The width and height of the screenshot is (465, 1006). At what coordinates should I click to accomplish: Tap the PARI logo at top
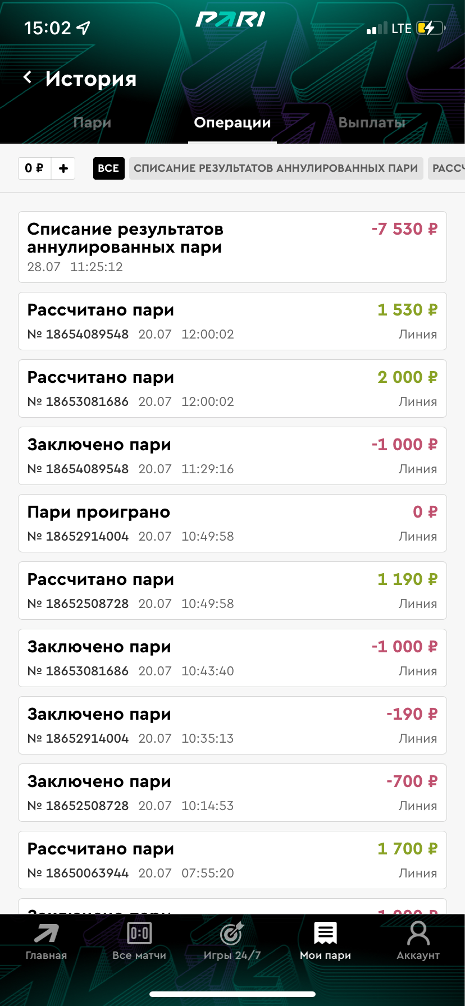[230, 20]
